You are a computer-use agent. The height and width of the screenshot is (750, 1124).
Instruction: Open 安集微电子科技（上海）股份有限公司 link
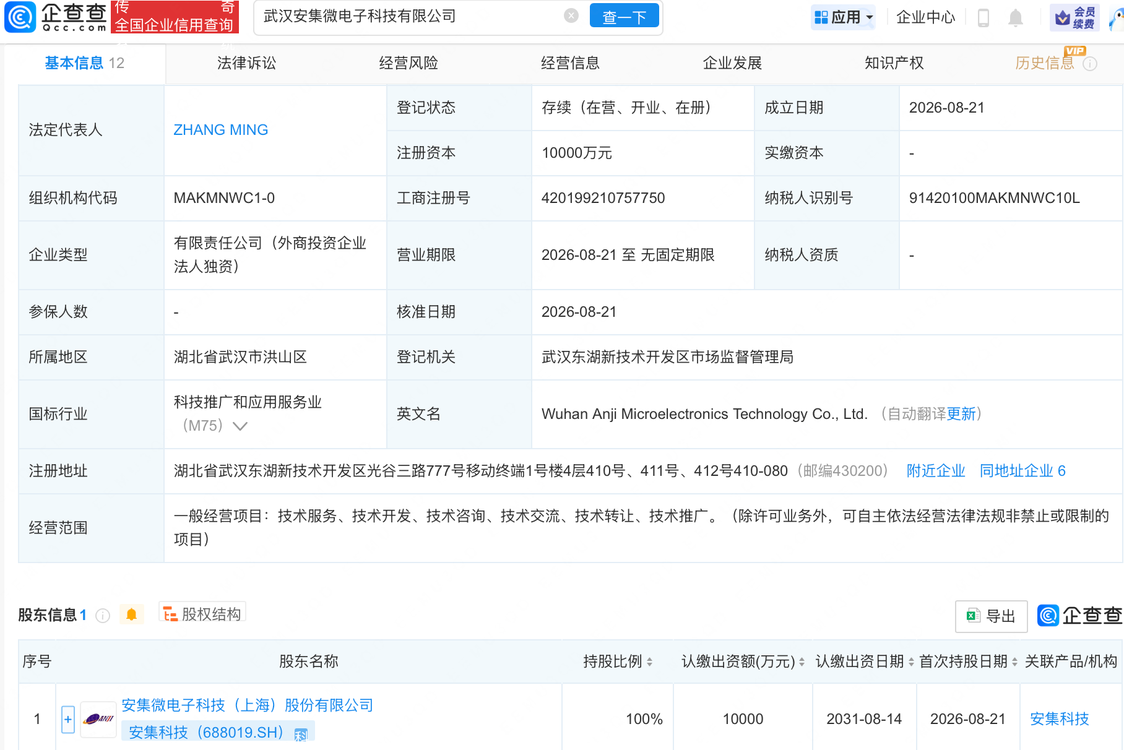(248, 705)
